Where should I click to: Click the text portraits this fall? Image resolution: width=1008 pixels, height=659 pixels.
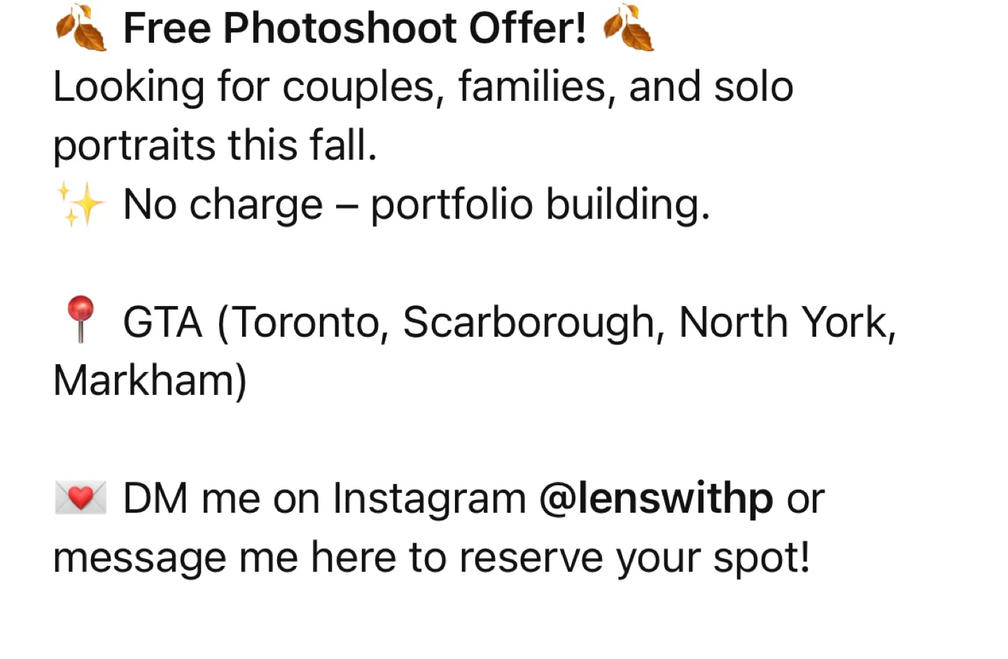(x=215, y=146)
